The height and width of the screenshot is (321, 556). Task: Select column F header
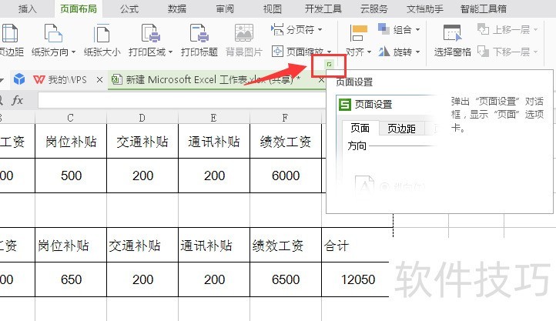(286, 118)
